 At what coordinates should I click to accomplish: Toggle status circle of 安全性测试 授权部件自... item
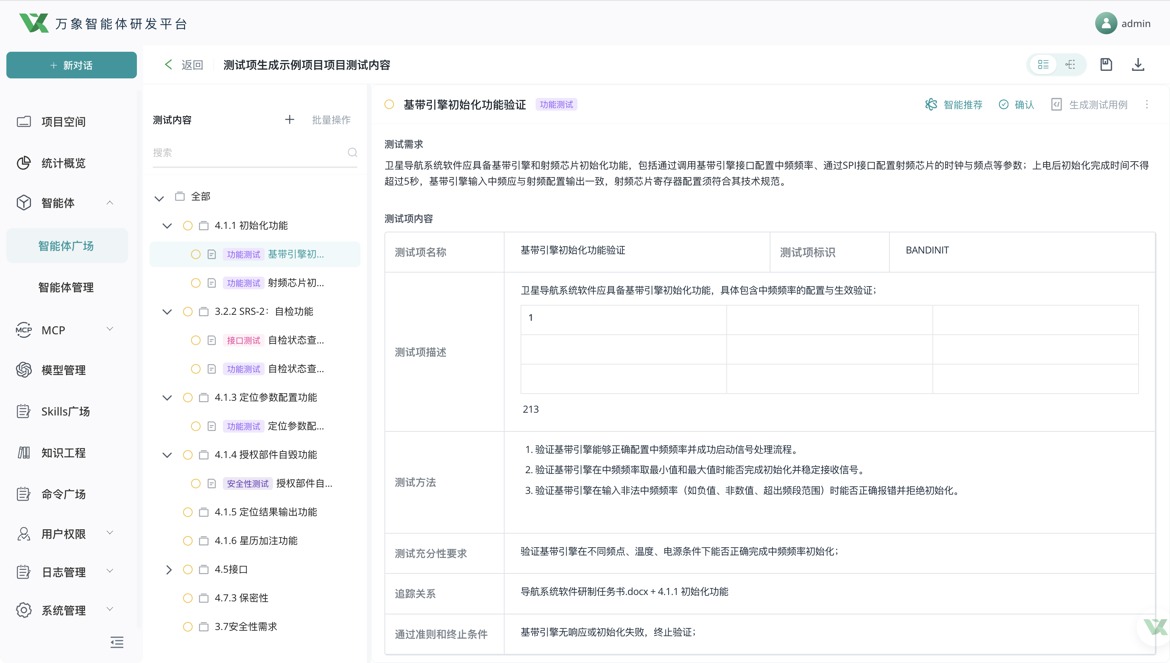click(x=196, y=483)
